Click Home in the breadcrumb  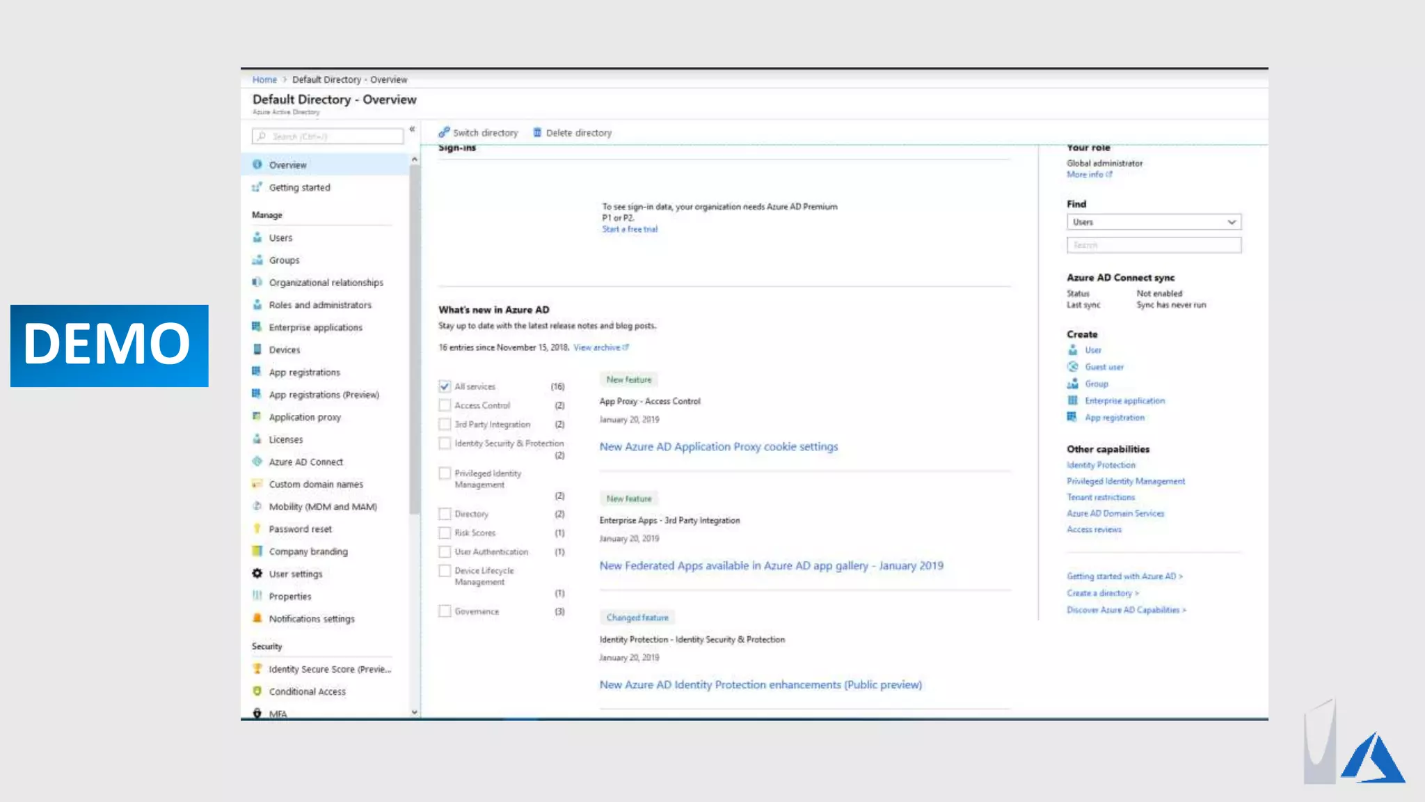(x=264, y=79)
